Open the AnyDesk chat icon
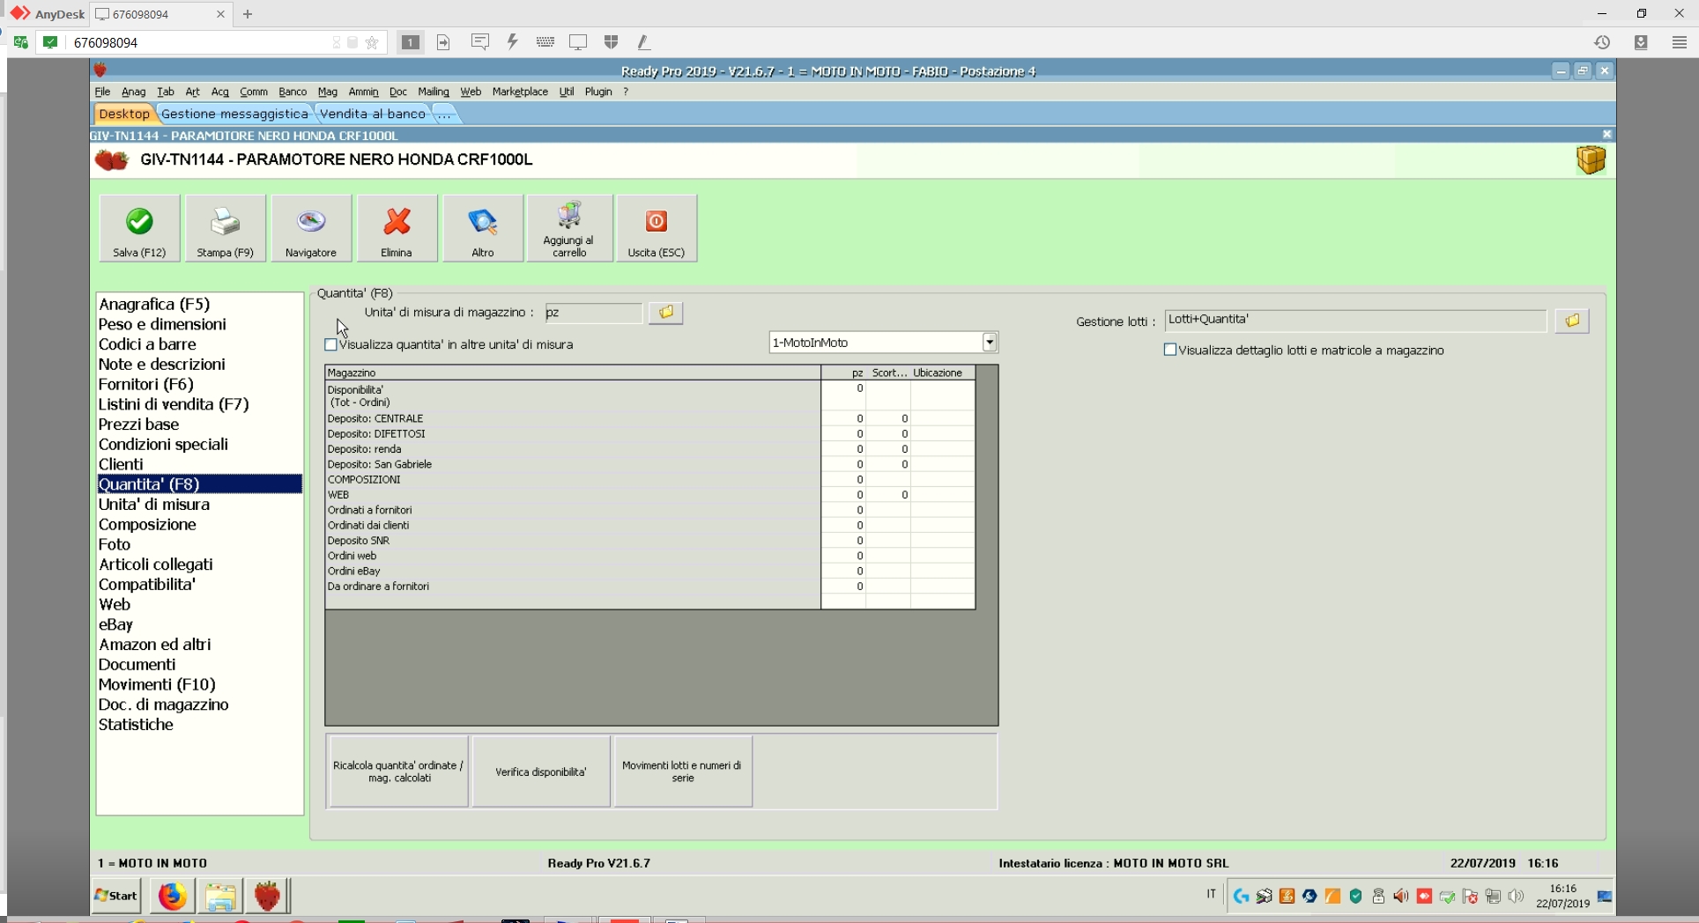 pyautogui.click(x=480, y=42)
